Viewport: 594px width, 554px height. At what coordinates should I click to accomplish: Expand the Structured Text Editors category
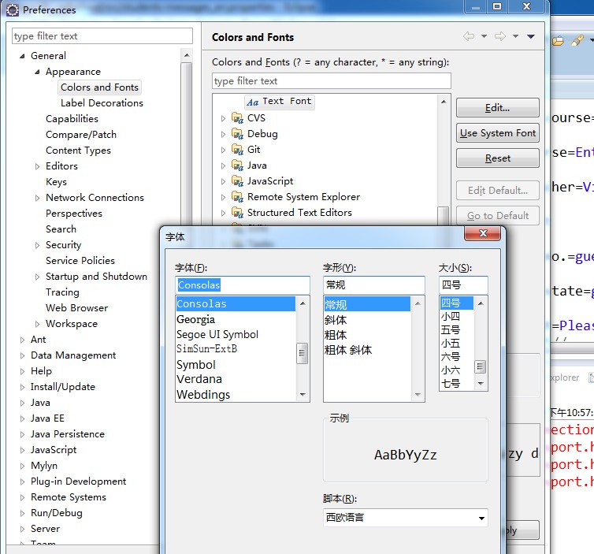coord(223,213)
